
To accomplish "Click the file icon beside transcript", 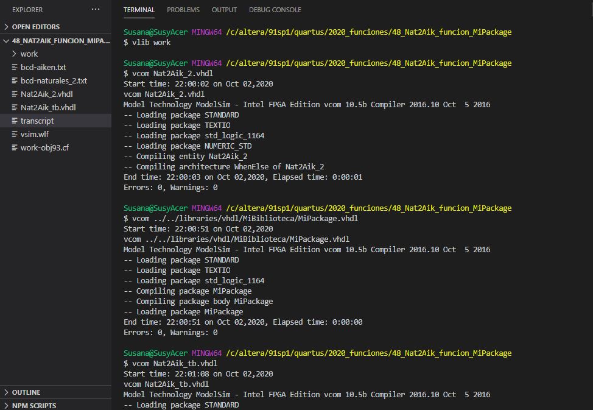I will 15,121.
